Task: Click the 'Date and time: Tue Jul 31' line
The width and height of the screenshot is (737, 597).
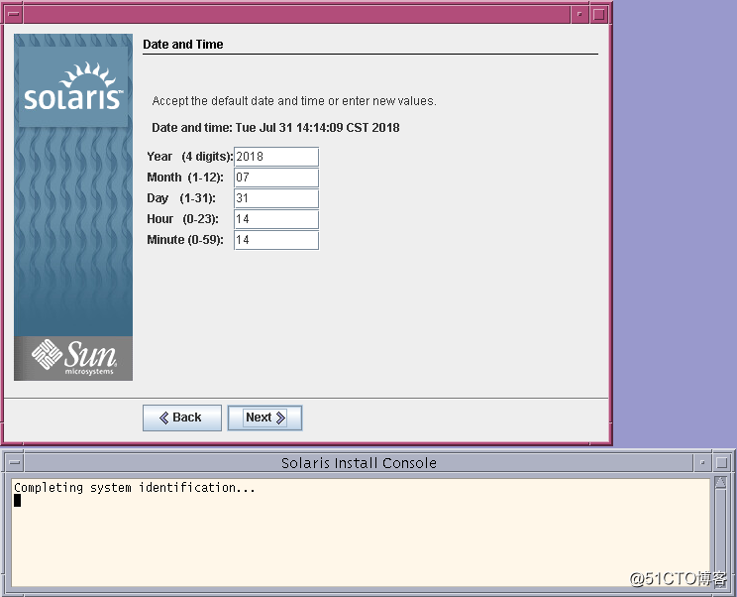Action: pyautogui.click(x=275, y=128)
